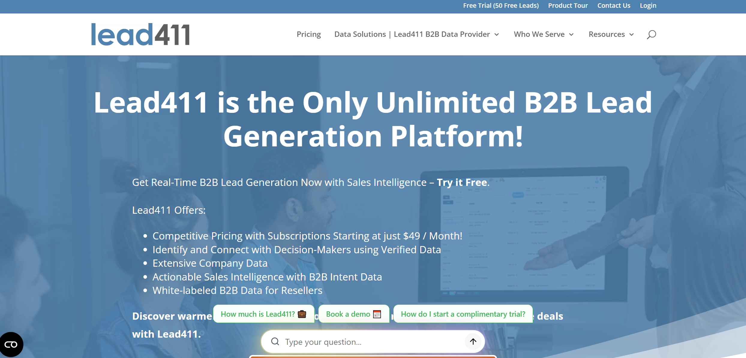The height and width of the screenshot is (358, 746).
Task: Open the Product Tour menu item
Action: tap(568, 5)
